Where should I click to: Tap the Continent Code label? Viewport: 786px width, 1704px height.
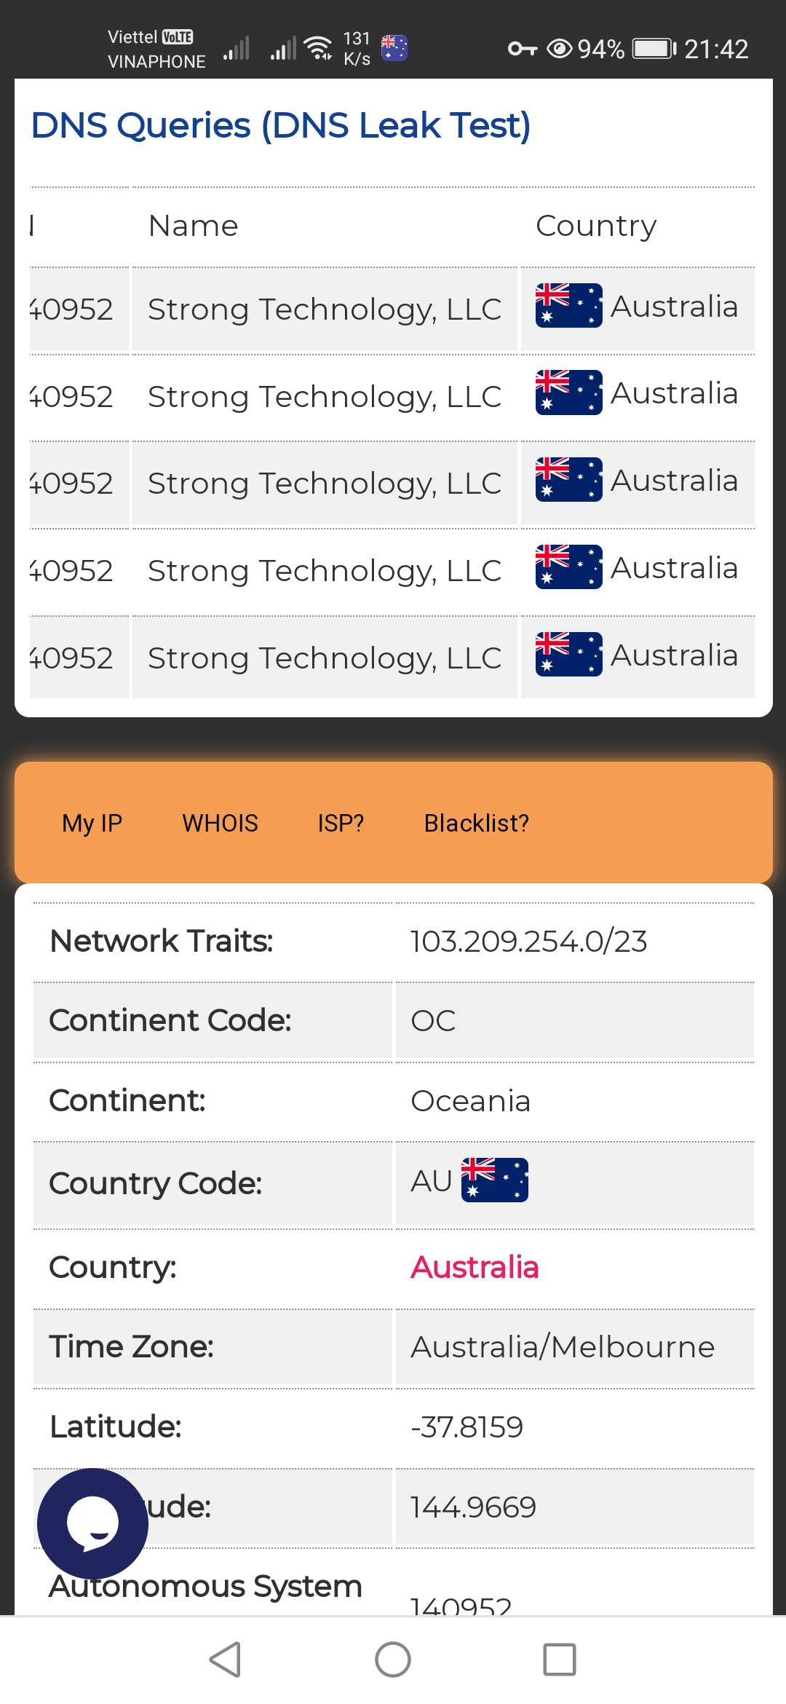point(170,1020)
